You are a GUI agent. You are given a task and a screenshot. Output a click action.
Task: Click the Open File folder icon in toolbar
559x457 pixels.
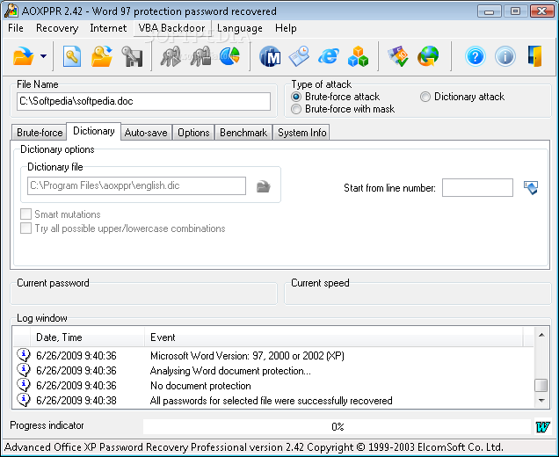(23, 56)
